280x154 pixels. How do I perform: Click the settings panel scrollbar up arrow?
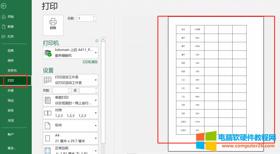tap(103, 39)
